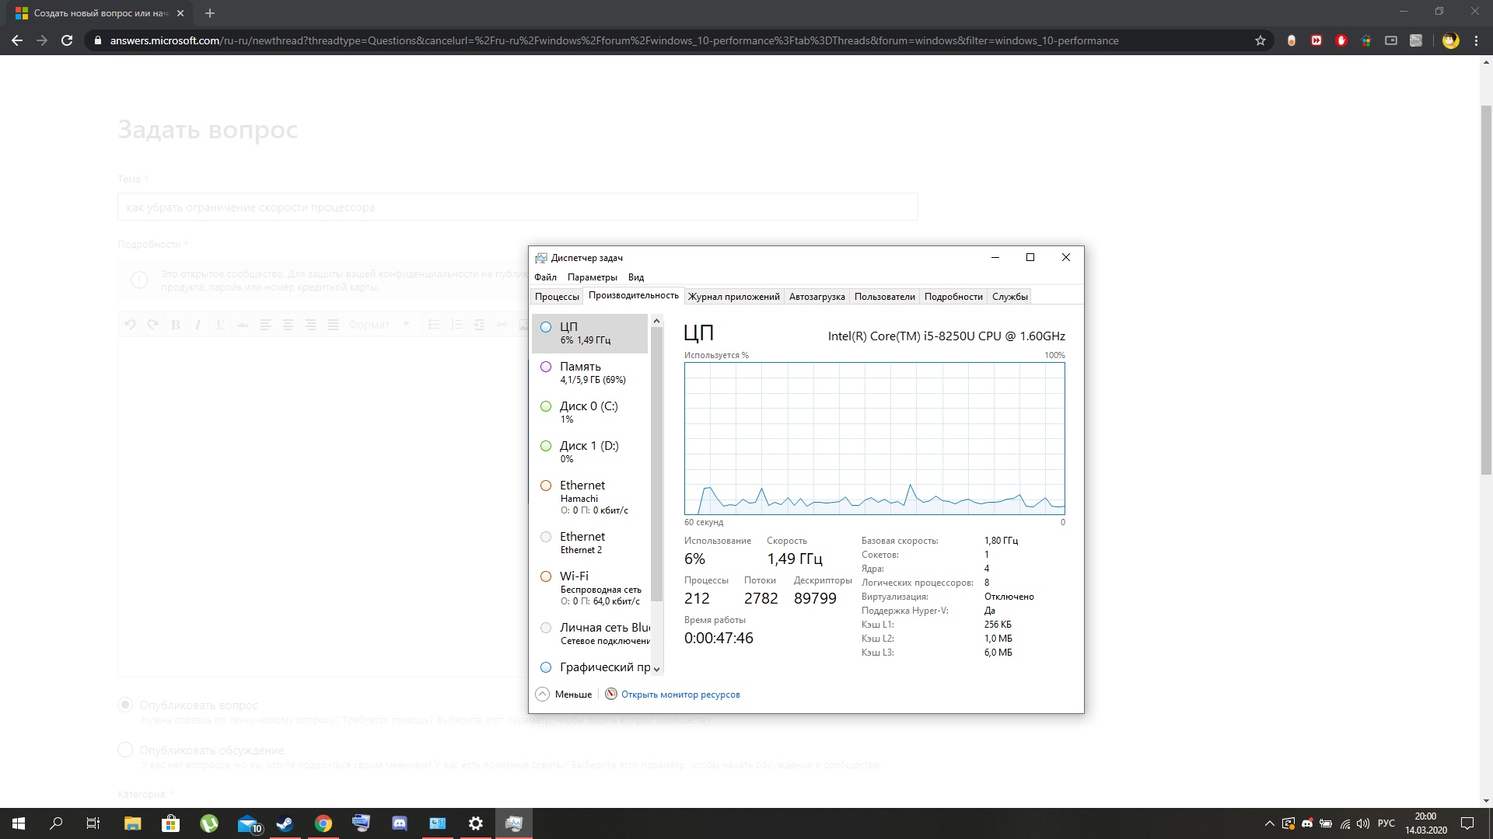Open Windows taskbar search
1493x839 pixels.
56,823
